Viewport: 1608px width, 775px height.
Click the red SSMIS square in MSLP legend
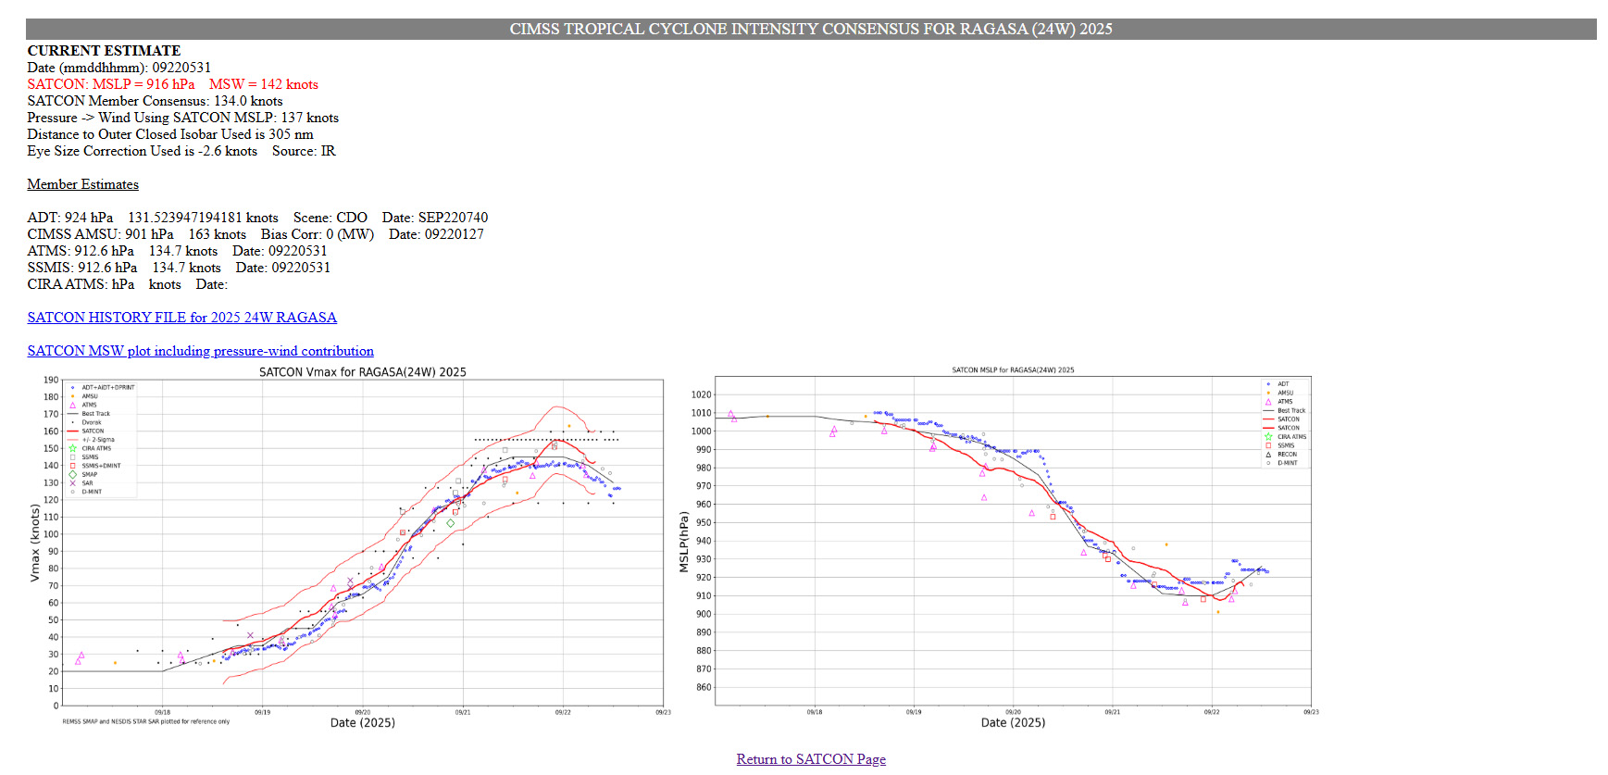[x=1268, y=445]
